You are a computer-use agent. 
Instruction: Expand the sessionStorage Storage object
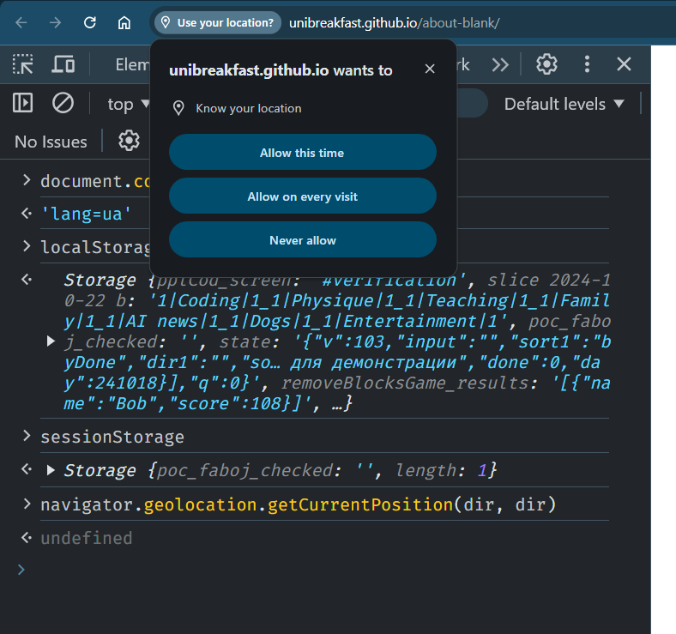coord(51,470)
